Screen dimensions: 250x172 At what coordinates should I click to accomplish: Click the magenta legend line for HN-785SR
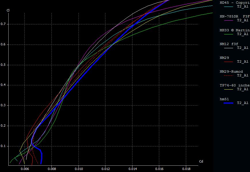[228, 20]
